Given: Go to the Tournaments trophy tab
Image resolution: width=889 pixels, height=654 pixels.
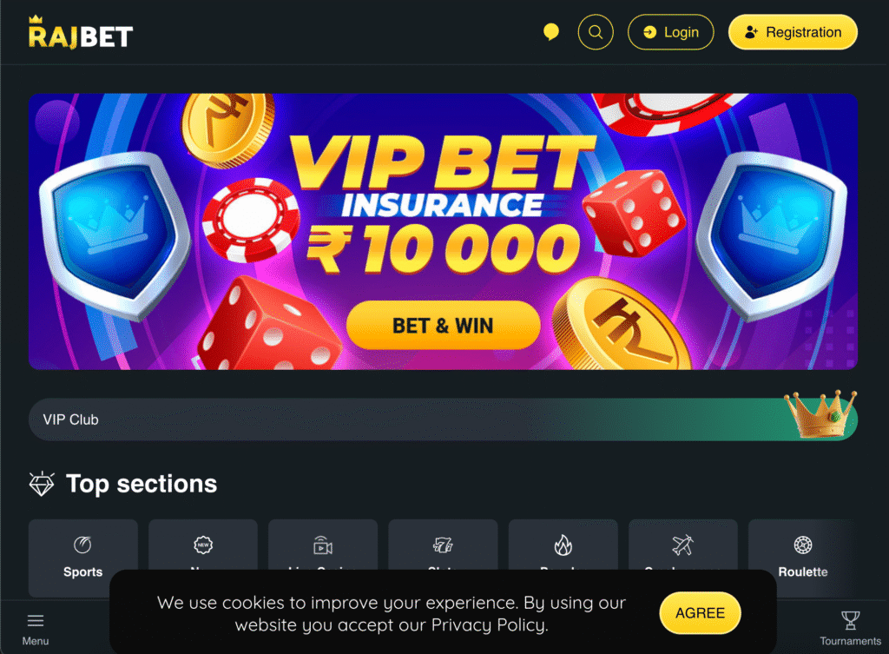Looking at the screenshot, I should [850, 629].
